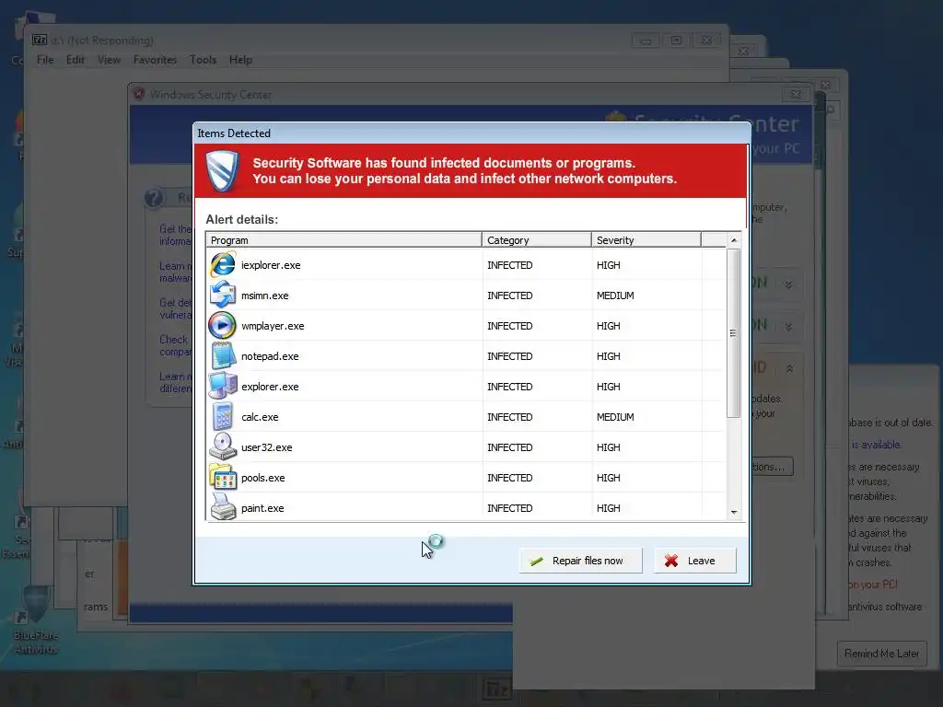Open Favorites menu in 7-Zip window
Viewport: 943px width, 707px height.
tap(155, 60)
